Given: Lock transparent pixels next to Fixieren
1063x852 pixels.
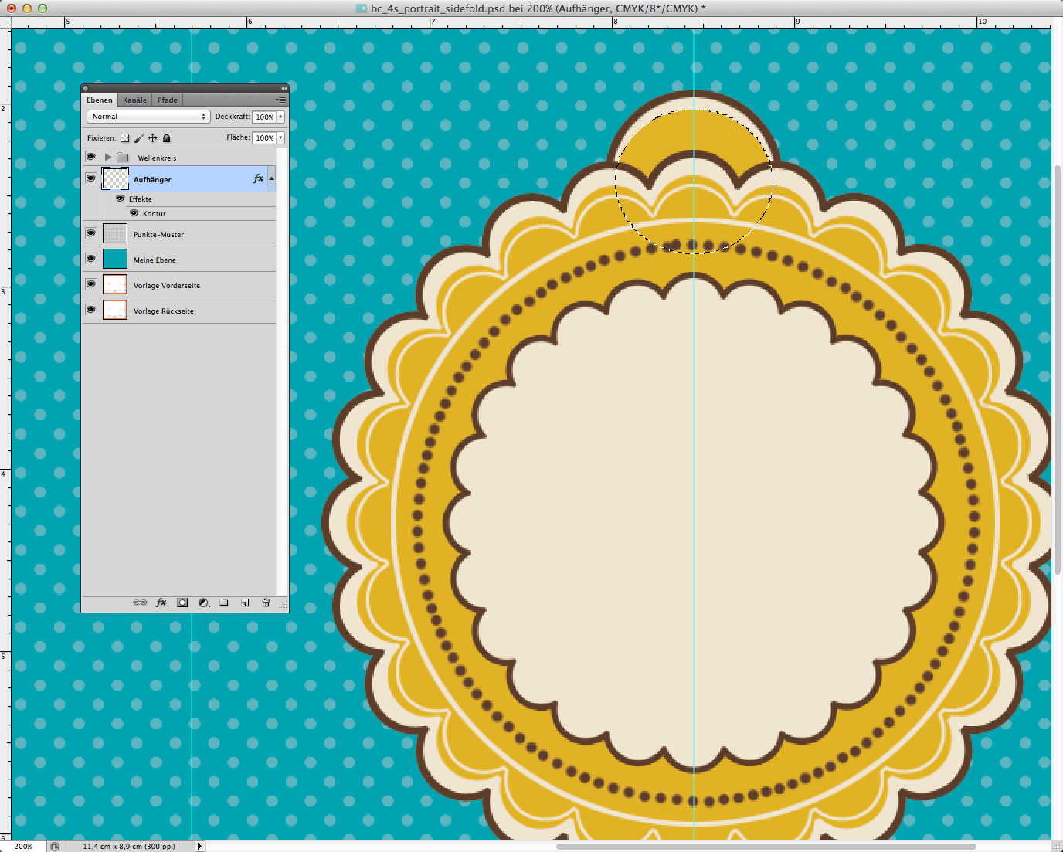Looking at the screenshot, I should 124,138.
